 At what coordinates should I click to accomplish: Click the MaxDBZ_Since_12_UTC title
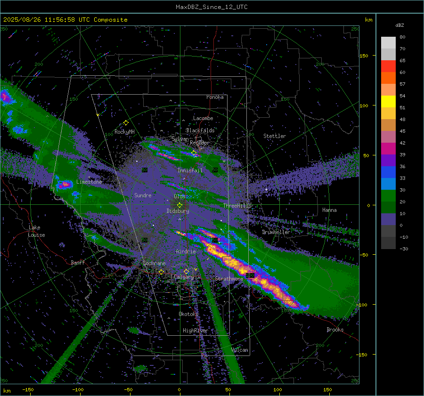tap(212, 7)
